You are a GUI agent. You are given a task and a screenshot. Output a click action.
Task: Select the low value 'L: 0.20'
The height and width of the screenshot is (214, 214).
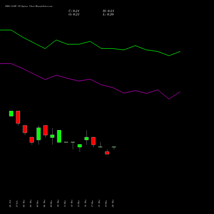(x=108, y=15)
